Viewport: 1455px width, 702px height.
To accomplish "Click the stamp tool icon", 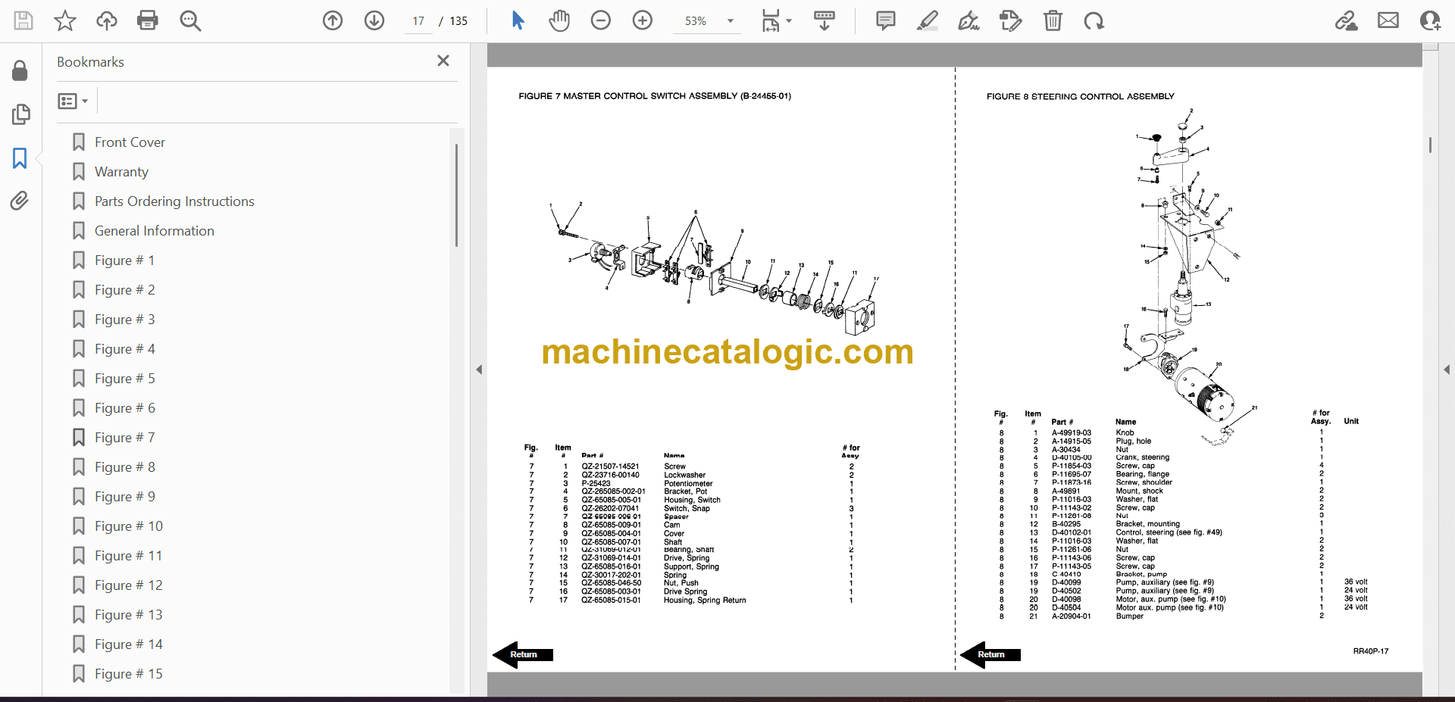I will click(1010, 20).
